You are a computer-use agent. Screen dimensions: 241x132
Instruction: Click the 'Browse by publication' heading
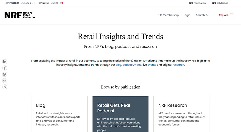point(120,87)
